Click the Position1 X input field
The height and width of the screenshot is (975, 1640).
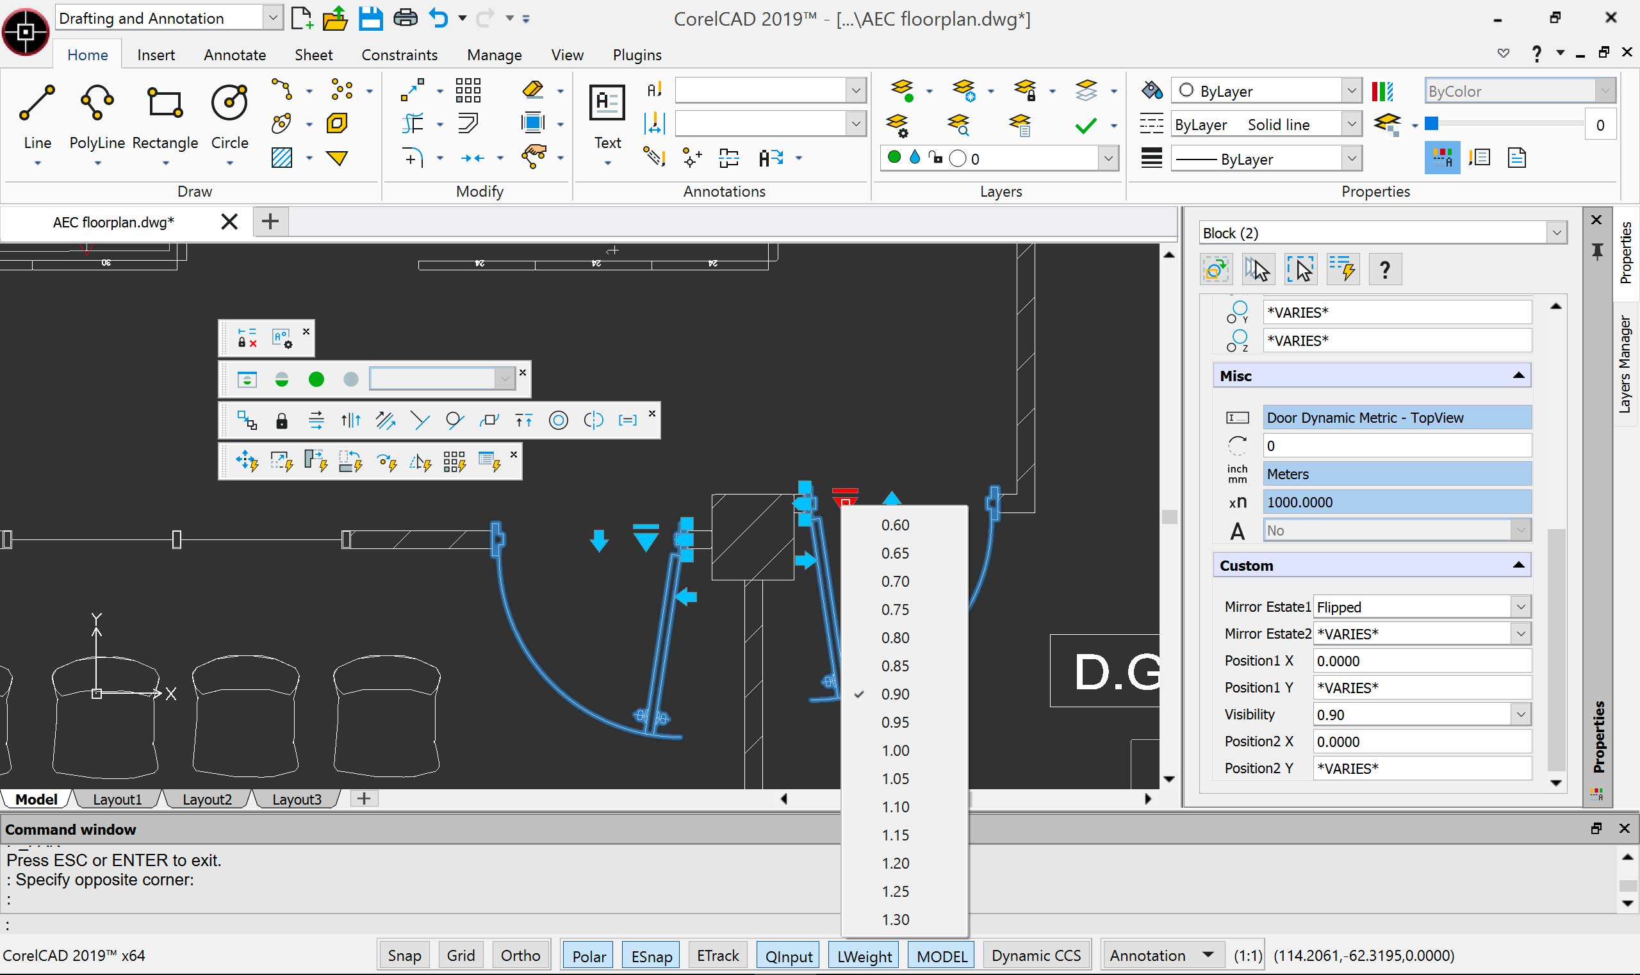1421,661
